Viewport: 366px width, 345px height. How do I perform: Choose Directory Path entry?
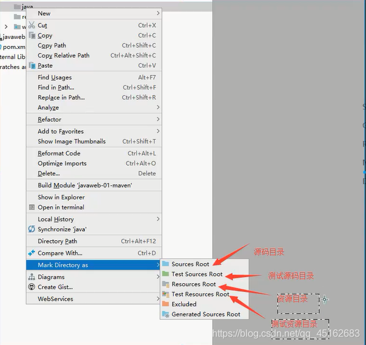tap(94, 241)
